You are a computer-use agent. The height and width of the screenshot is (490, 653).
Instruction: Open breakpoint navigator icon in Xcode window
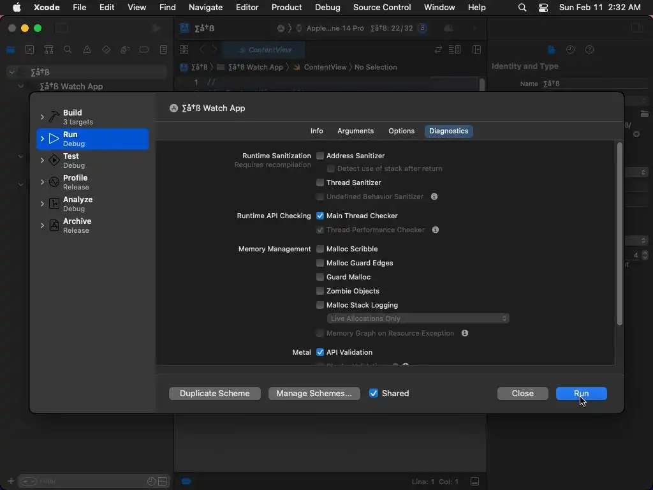(x=144, y=50)
